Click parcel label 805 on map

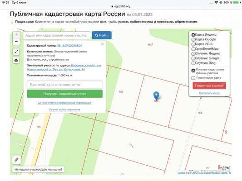[x=121, y=92]
